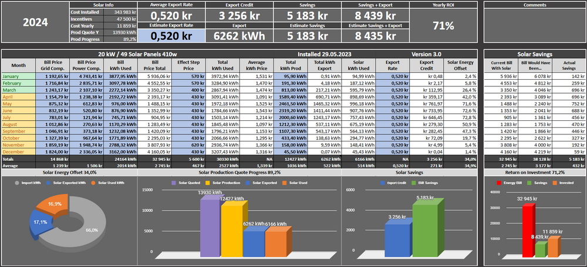Image resolution: width=587 pixels, height=267 pixels.
Task: Click the red Energy Bill legend swatch
Action: (494, 184)
